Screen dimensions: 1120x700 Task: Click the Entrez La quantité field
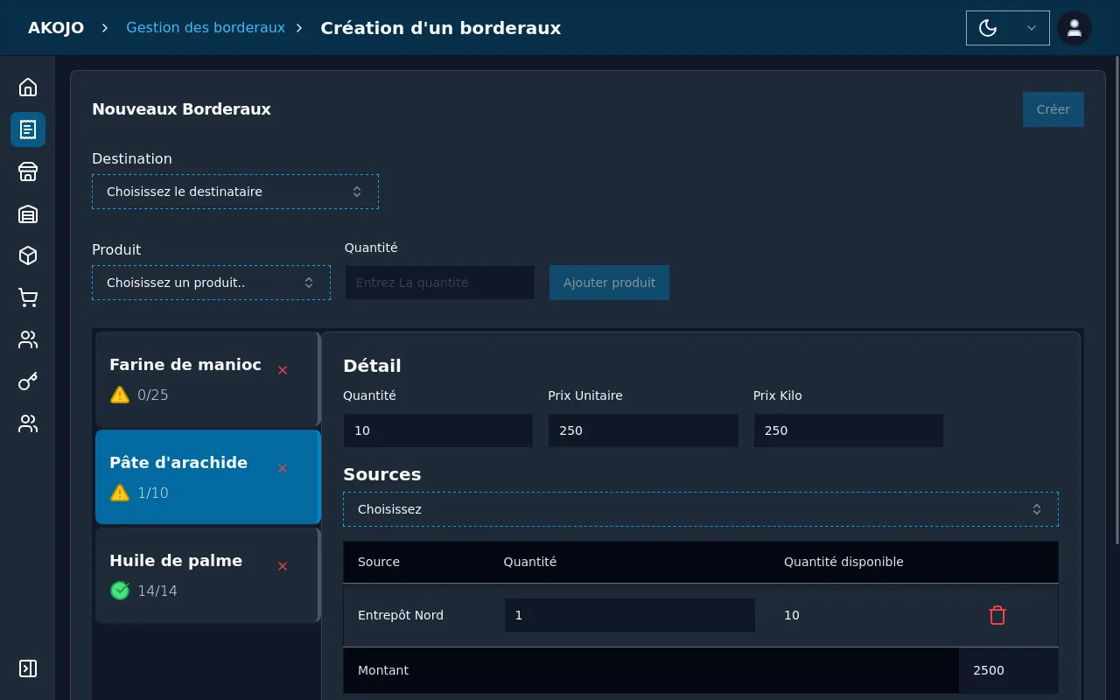click(x=439, y=283)
